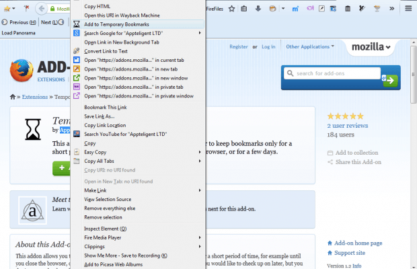The height and width of the screenshot is (269, 417).
Task: Expand the Search Google submenu arrow
Action: pos(200,33)
